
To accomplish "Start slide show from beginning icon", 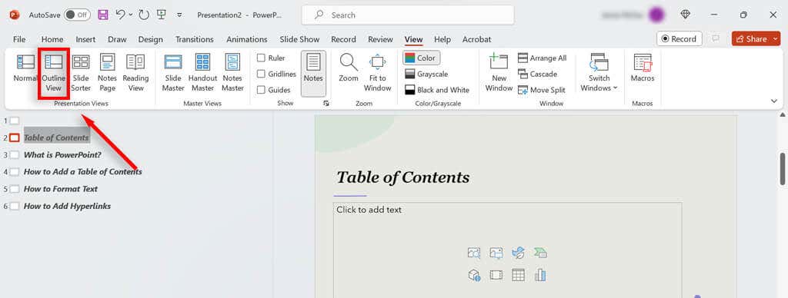I will tap(162, 15).
